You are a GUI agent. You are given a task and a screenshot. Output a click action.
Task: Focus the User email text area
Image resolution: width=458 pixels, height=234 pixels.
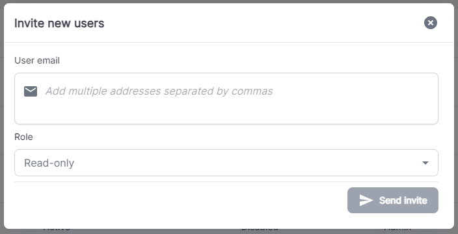coord(226,99)
